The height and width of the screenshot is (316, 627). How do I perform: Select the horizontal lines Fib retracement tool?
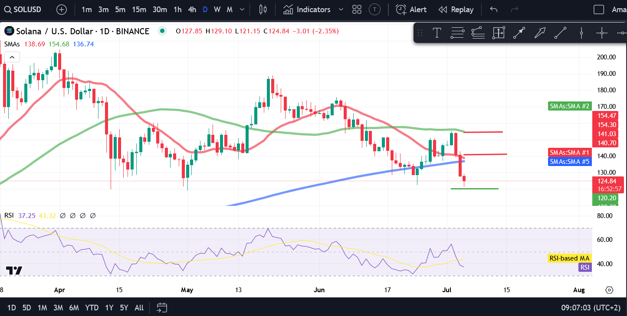point(458,33)
